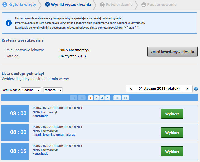The image size is (200, 162).
Task: Click doctor name NINA Kaczmarczyk in criteria
Action: tap(74, 50)
